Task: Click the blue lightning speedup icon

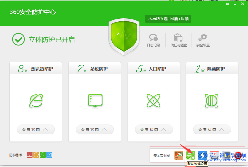Action: coord(203,155)
